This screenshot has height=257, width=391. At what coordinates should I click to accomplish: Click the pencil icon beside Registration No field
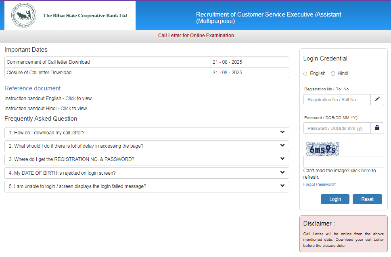tap(377, 99)
